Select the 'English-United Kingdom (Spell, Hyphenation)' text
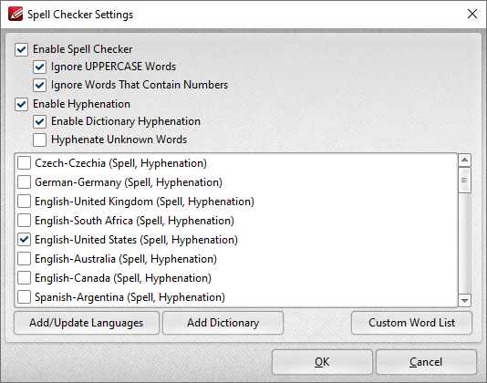This screenshot has height=383, width=487. point(144,202)
